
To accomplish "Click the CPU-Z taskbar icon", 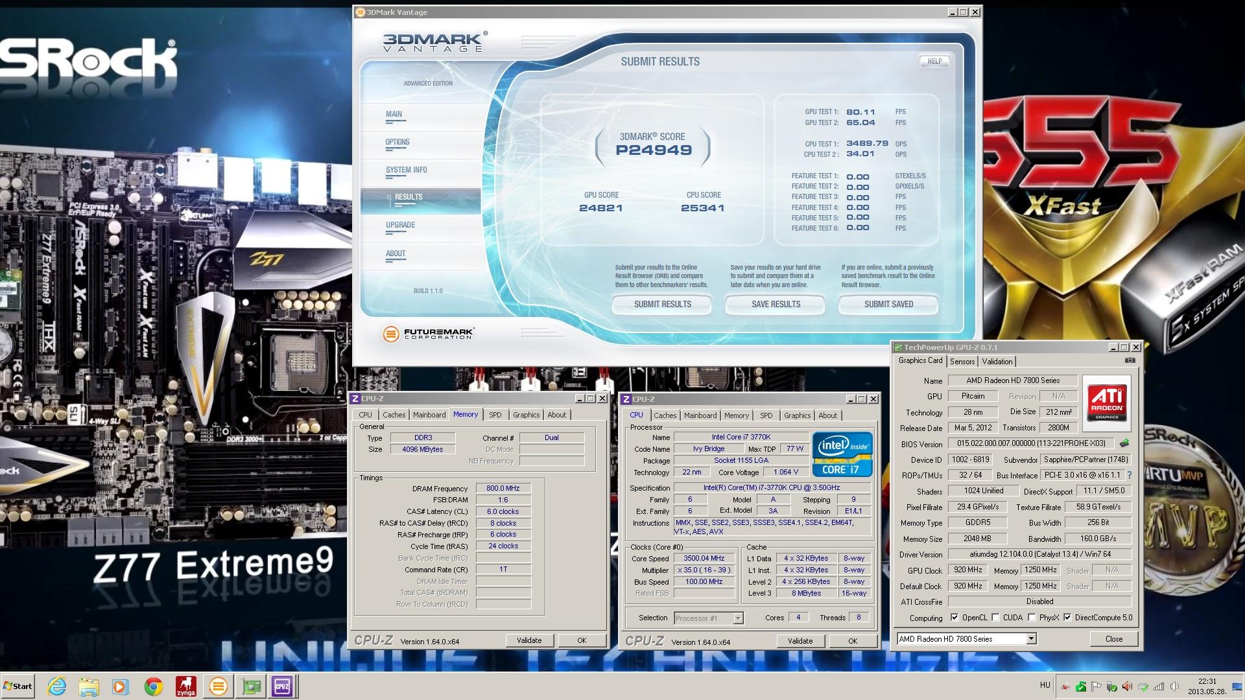I will click(282, 686).
